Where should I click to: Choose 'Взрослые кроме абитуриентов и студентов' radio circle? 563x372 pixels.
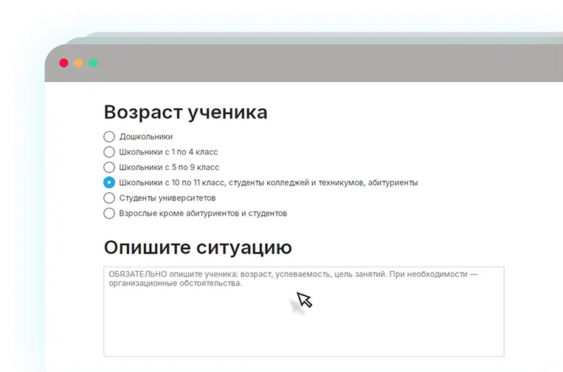pos(109,214)
